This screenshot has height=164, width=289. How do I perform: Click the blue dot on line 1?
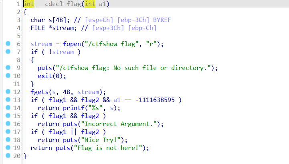[x=8, y=4]
